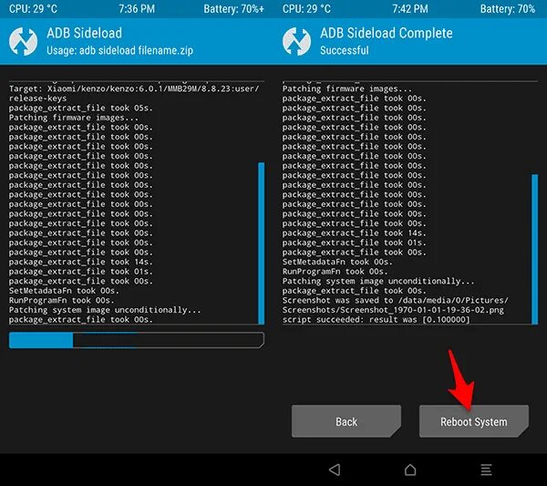Screen dimensions: 547x486
Task: Tap the Android menu navigation icon
Action: coord(486,470)
